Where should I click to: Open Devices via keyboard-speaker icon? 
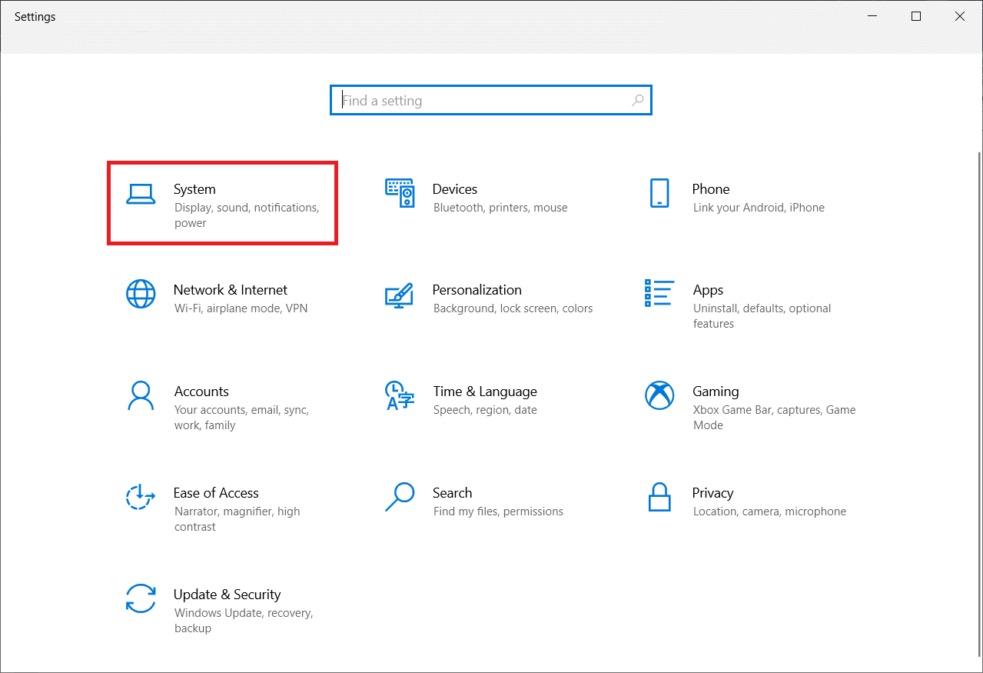click(400, 194)
